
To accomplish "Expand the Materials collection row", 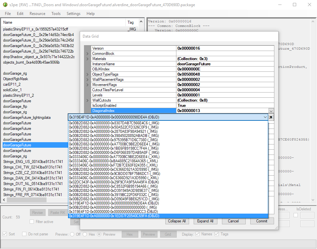I will click(87, 59).
